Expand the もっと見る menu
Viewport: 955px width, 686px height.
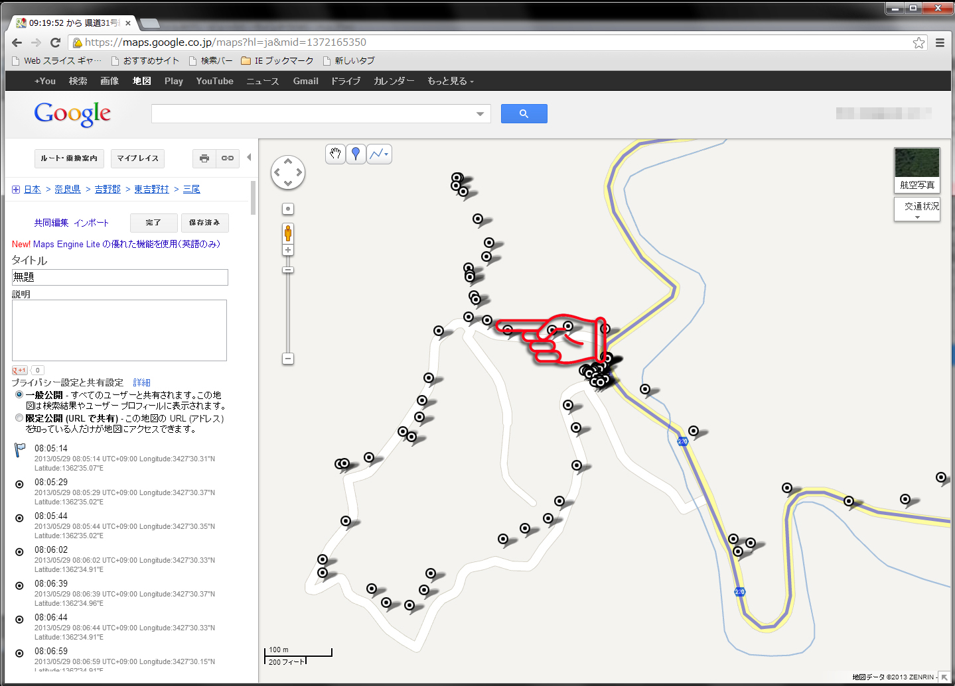point(451,81)
